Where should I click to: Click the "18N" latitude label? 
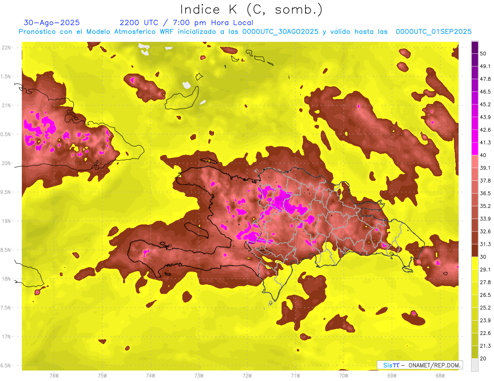pos(6,279)
